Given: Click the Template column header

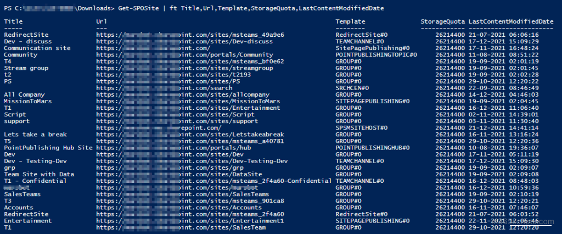Looking at the screenshot, I should pos(351,21).
